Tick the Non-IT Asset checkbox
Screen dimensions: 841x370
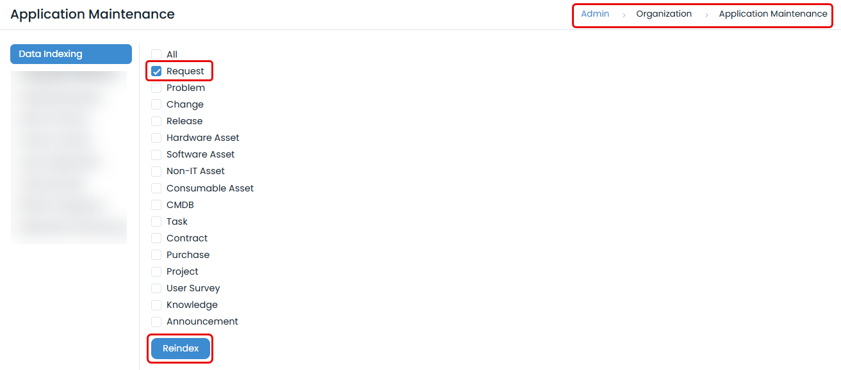click(156, 171)
